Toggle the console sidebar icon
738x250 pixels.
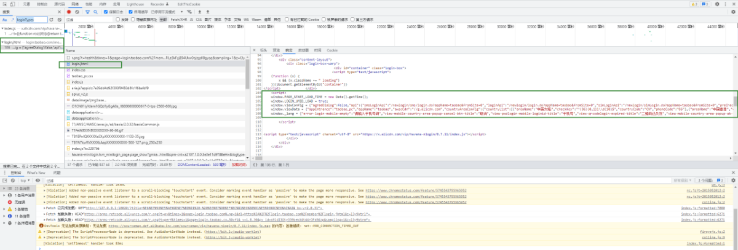click(4, 181)
